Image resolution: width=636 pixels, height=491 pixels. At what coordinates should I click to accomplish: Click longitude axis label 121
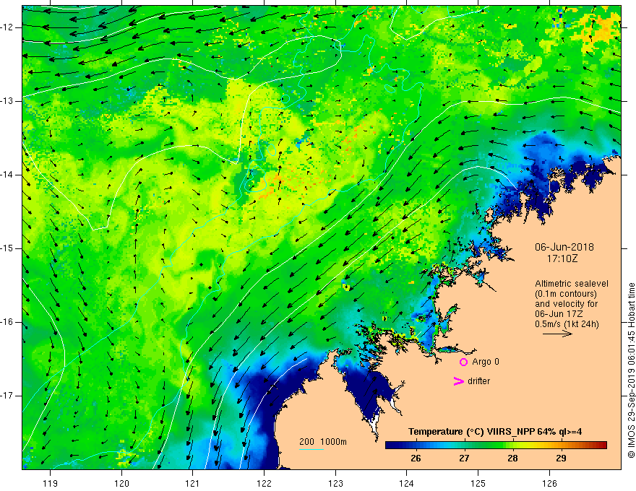pyautogui.click(x=193, y=484)
